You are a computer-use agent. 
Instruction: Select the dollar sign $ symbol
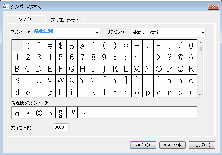[61, 45]
